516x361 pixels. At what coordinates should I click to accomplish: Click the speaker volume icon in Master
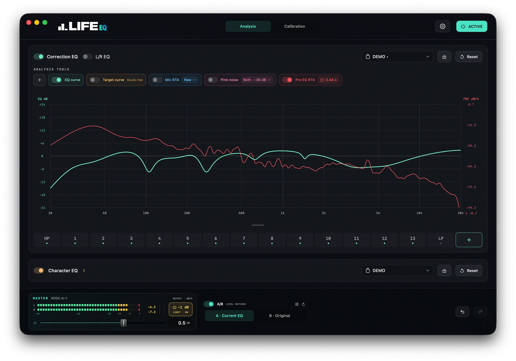(35, 323)
